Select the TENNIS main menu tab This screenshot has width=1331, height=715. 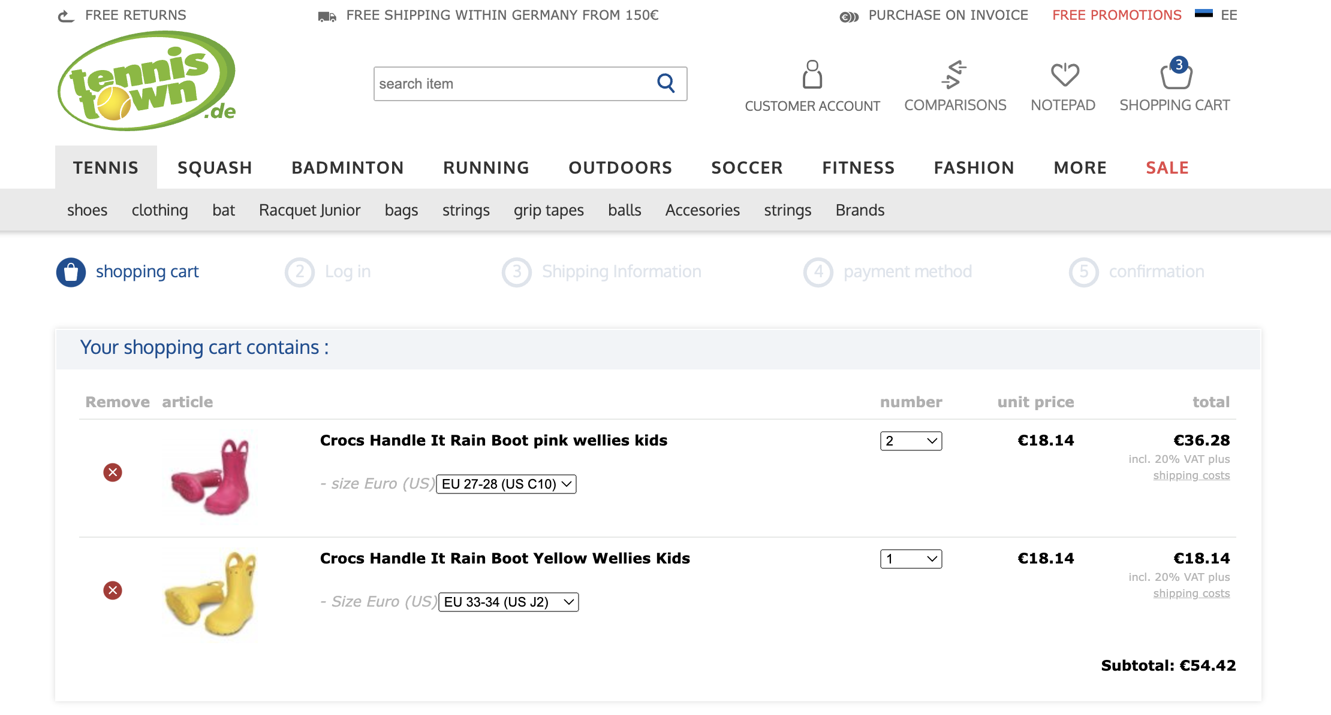[x=106, y=168]
